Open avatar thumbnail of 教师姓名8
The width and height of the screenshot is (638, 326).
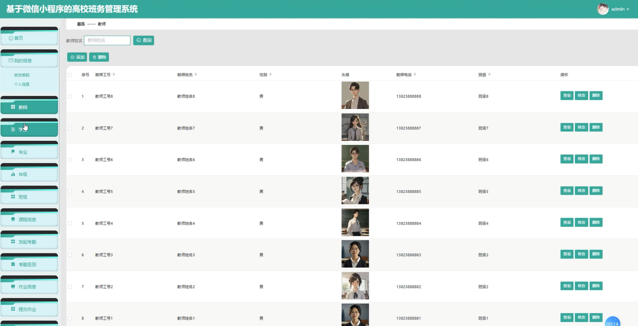355,95
